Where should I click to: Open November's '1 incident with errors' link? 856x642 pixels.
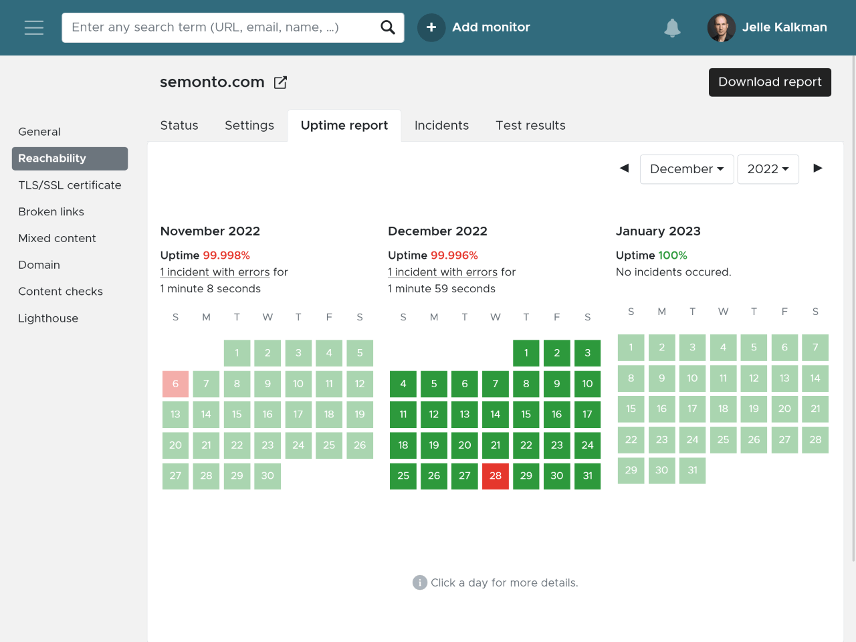coord(215,272)
